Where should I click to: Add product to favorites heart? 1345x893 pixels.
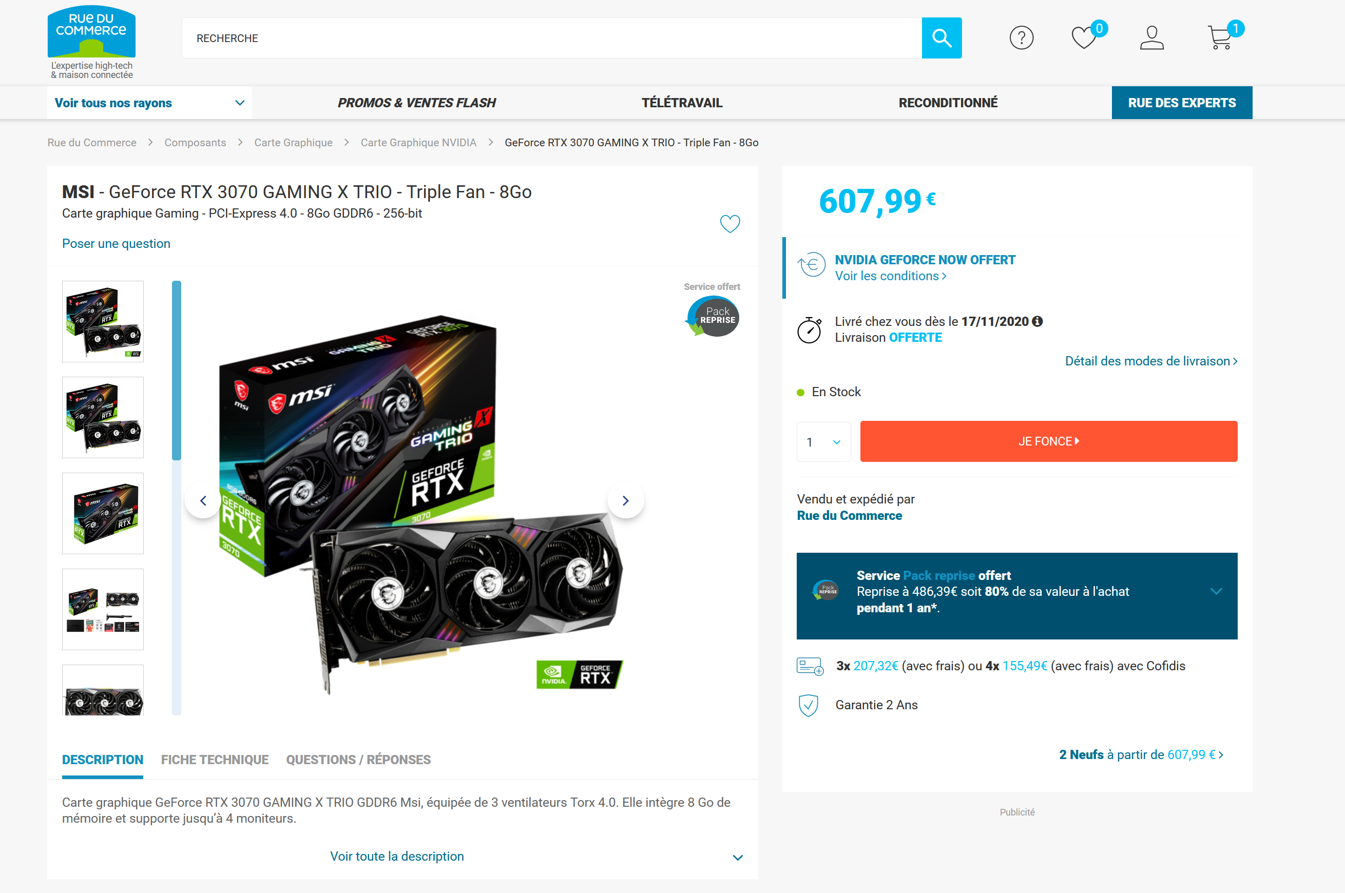click(730, 224)
